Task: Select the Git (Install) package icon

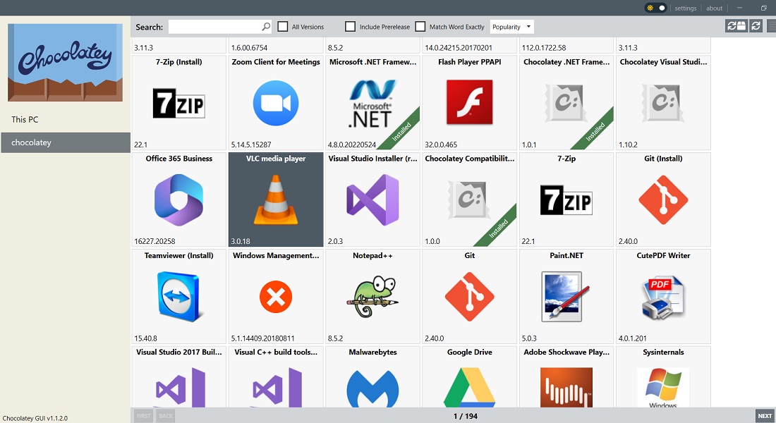Action: coord(663,200)
